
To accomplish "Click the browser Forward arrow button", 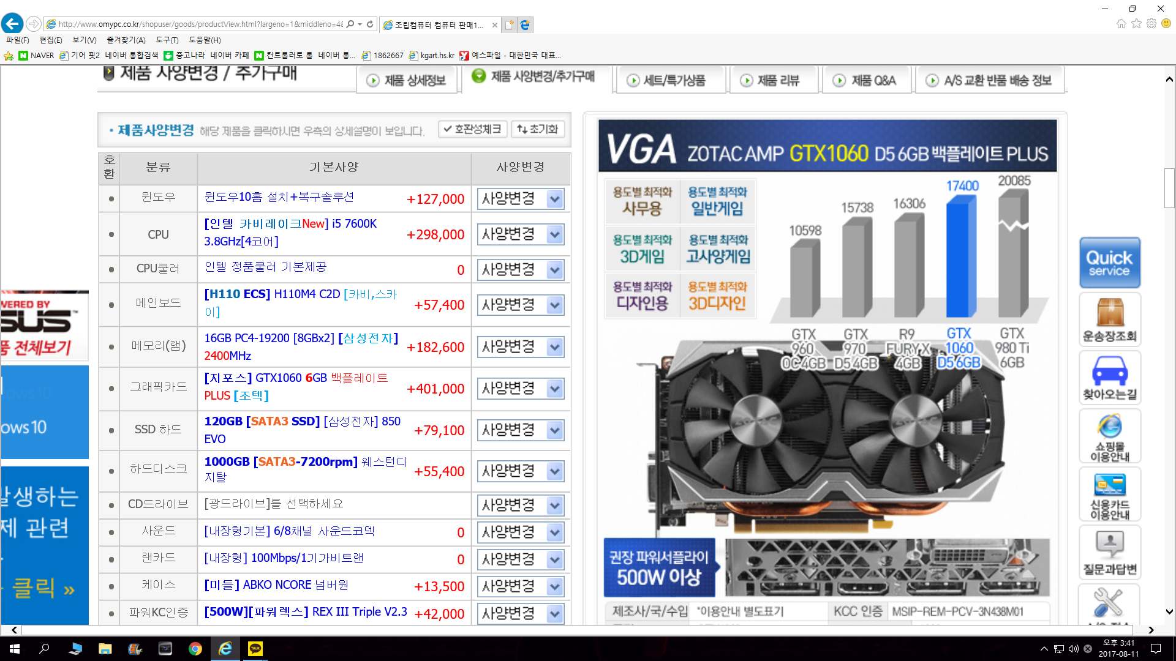I will coord(34,24).
